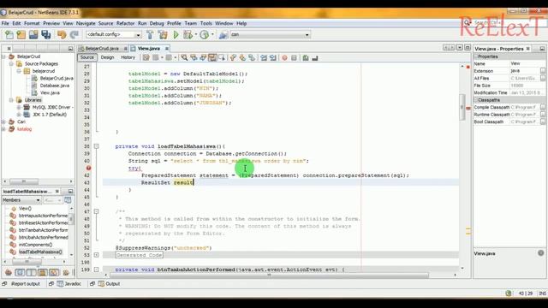Switch to BelajarCrud.java tab
The height and width of the screenshot is (308, 548).
pos(102,49)
